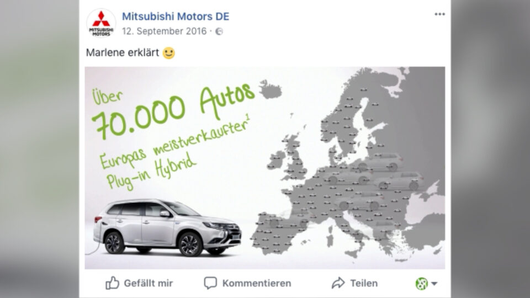The image size is (530, 298).
Task: Click the Gefällt mir label
Action: 149,283
